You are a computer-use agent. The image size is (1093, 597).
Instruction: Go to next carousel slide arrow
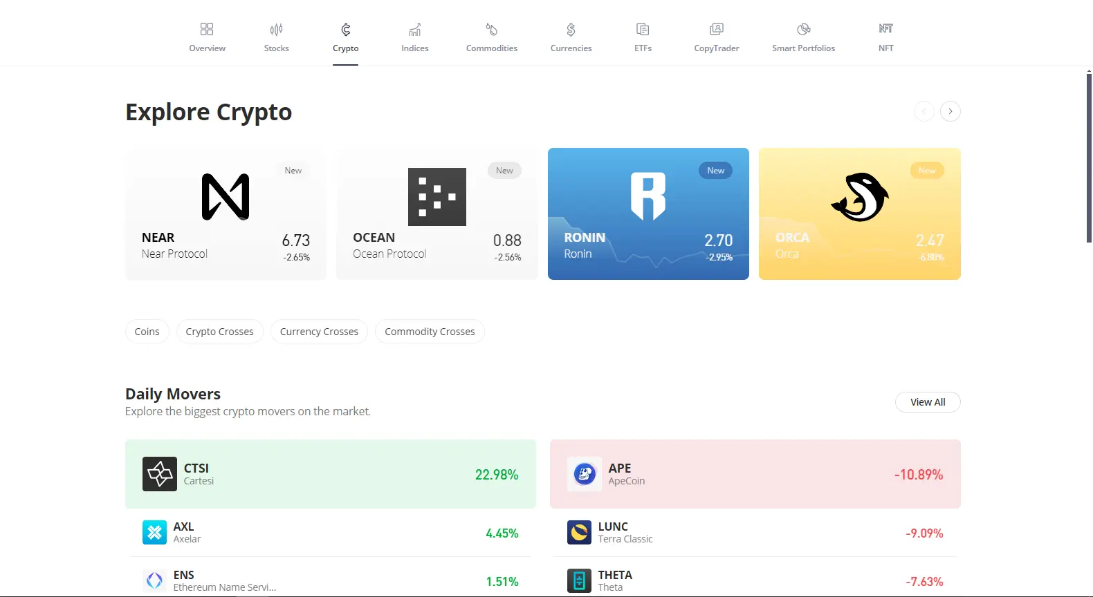(x=950, y=111)
